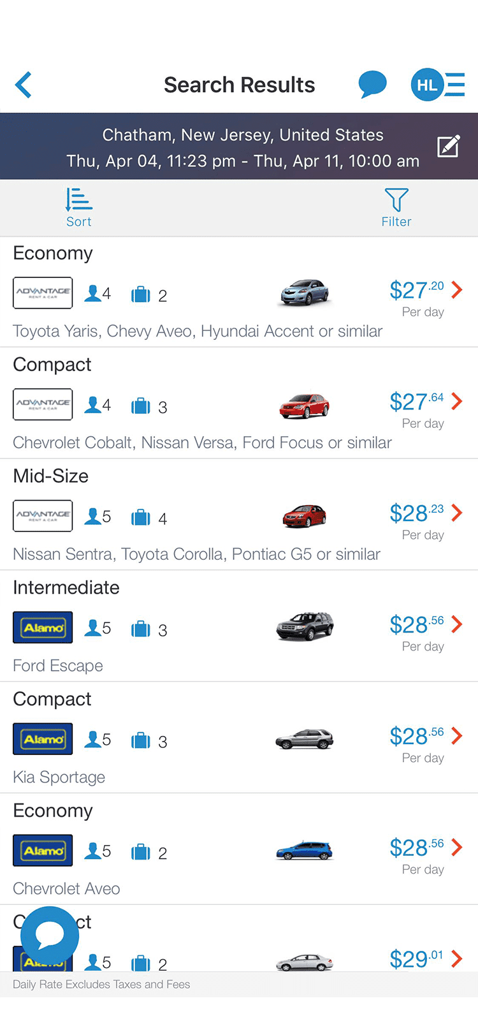
Task: Tap the hamburger menu lines
Action: (x=455, y=85)
